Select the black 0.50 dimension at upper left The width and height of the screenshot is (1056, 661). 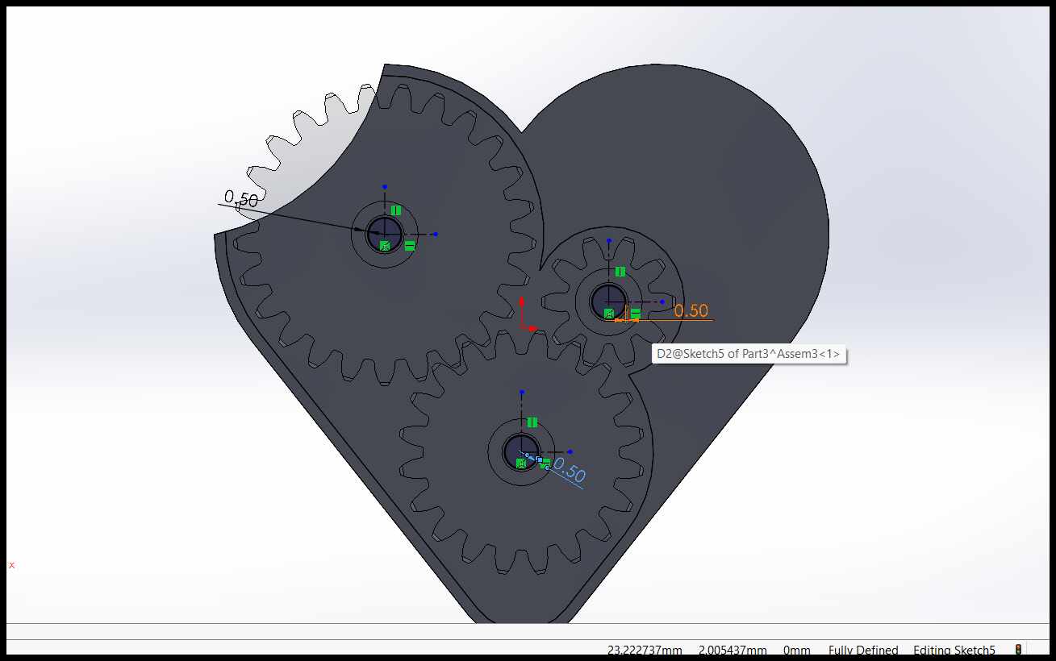tap(241, 198)
